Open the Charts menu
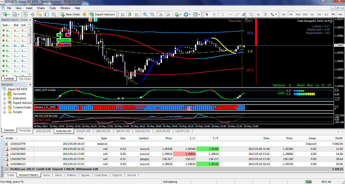This screenshot has height=184, width=345. (x=41, y=8)
